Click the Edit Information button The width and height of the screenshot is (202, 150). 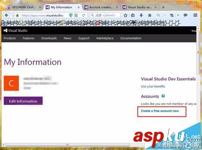pyautogui.click(x=23, y=101)
